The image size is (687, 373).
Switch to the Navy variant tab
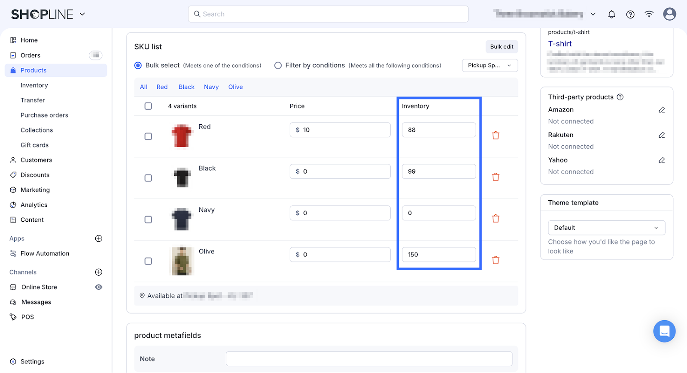(x=211, y=87)
